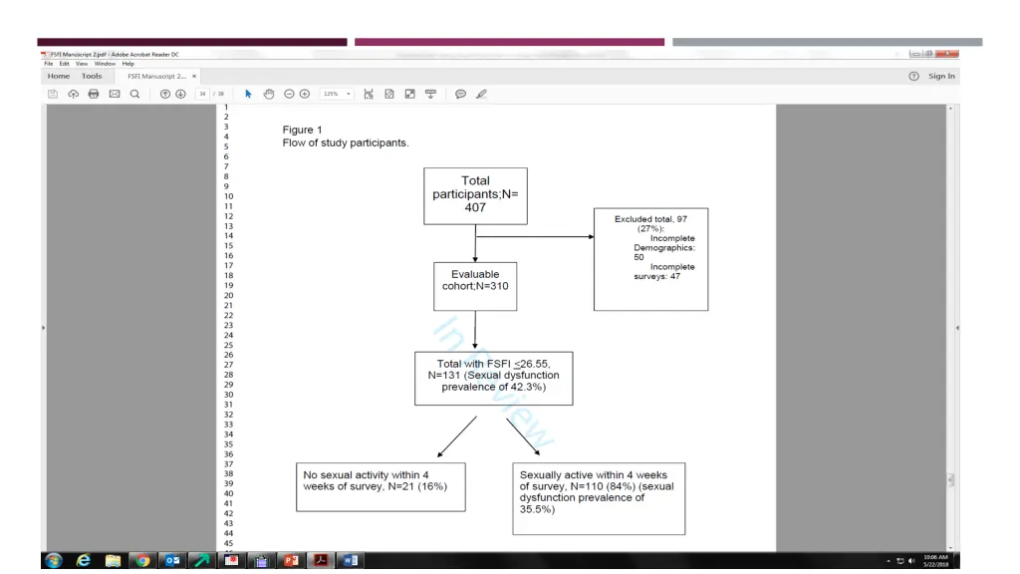Open the File menu

(48, 64)
